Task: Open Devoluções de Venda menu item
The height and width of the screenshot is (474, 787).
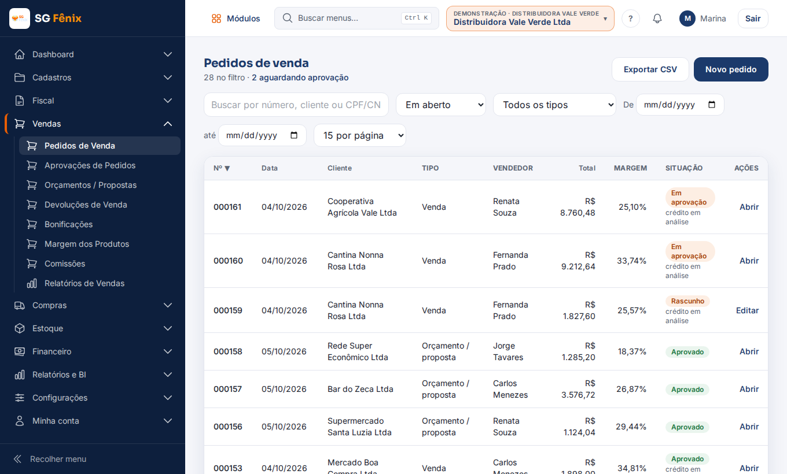Action: click(100, 205)
